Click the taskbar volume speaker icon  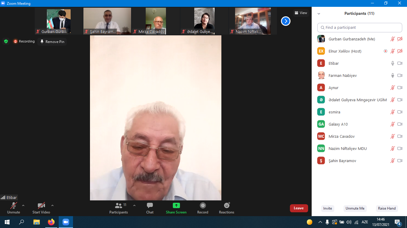pyautogui.click(x=349, y=222)
